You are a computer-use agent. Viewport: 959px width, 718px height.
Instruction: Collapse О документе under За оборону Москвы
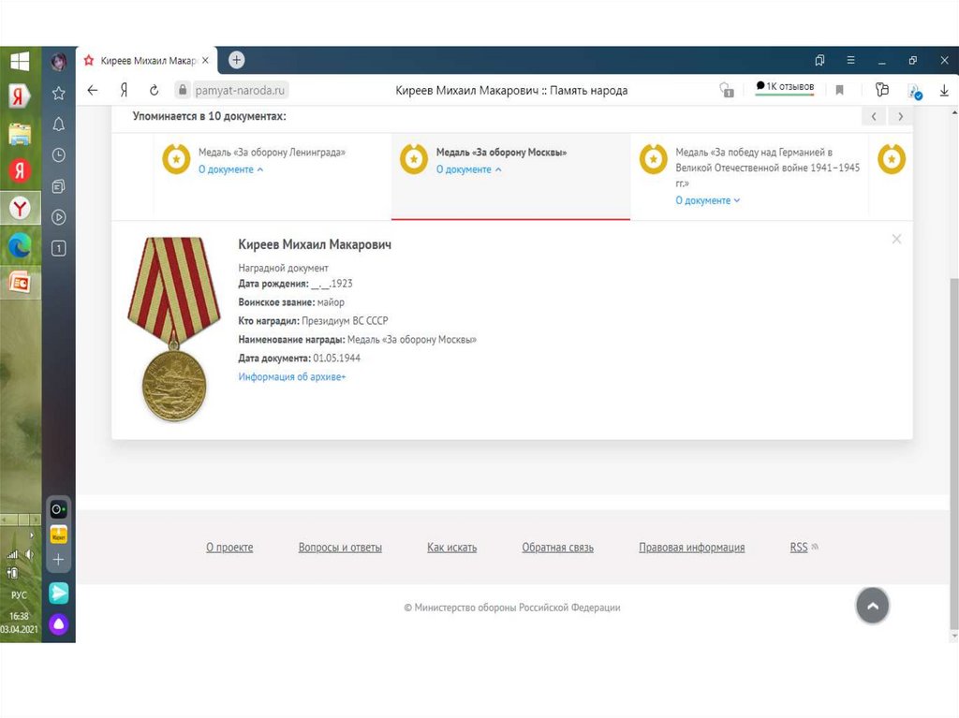coord(468,169)
